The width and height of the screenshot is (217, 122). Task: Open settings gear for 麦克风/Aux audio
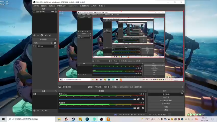coord(143,99)
